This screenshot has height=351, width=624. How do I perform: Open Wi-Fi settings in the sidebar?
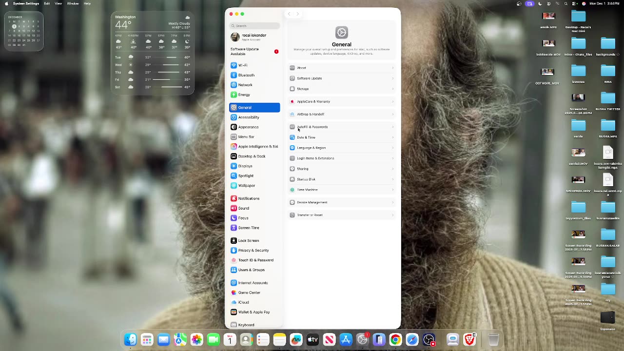click(254, 65)
